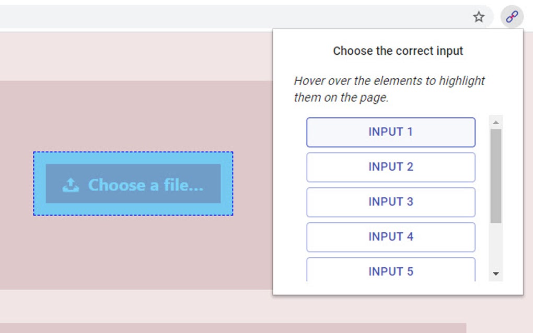Select the partially visible INPUT 5 button
This screenshot has height=333, width=533.
390,270
